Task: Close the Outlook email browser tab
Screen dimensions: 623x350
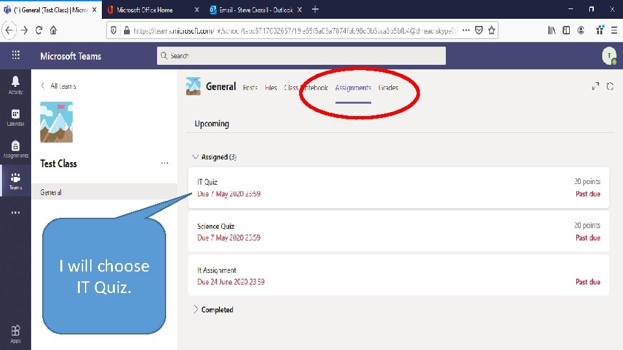Action: tap(300, 10)
